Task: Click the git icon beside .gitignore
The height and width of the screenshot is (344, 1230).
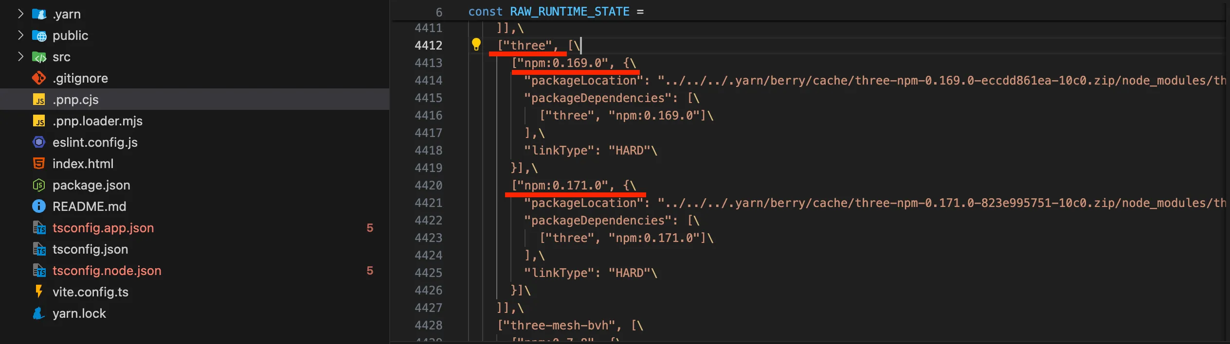Action: point(39,78)
